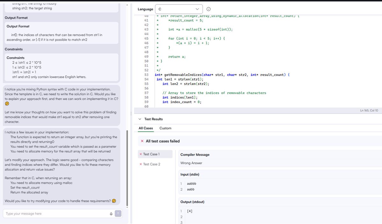Click the chat panel scrollbar thumb
This screenshot has width=382, height=224.
click(x=127, y=168)
